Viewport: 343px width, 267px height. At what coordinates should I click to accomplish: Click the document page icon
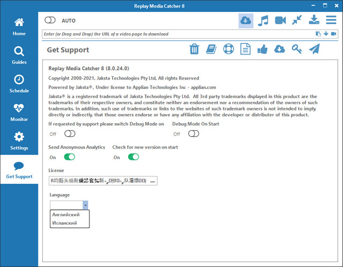(x=245, y=49)
